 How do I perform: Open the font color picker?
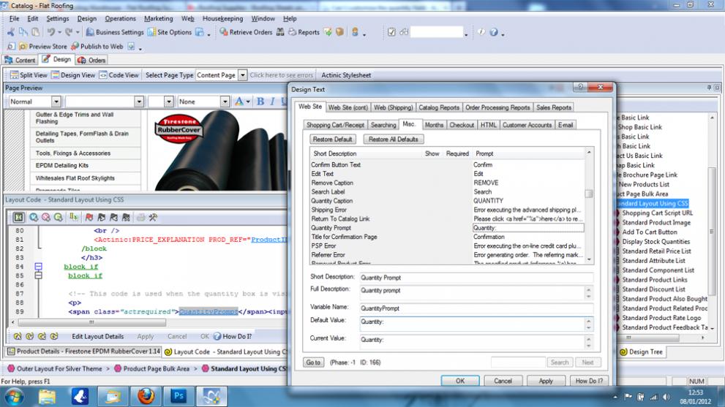[x=241, y=102]
